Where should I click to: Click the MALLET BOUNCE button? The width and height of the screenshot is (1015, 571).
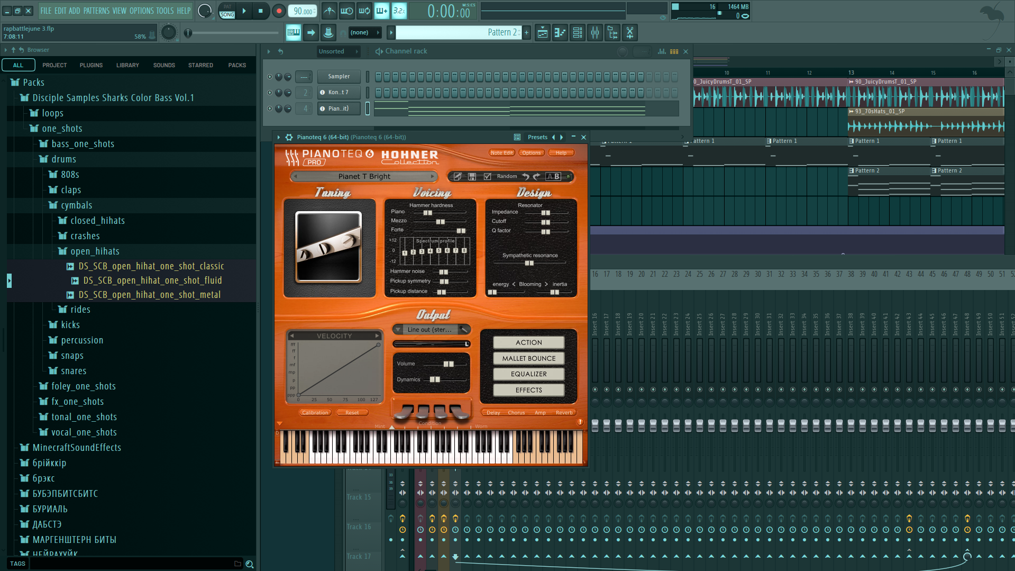(x=529, y=358)
